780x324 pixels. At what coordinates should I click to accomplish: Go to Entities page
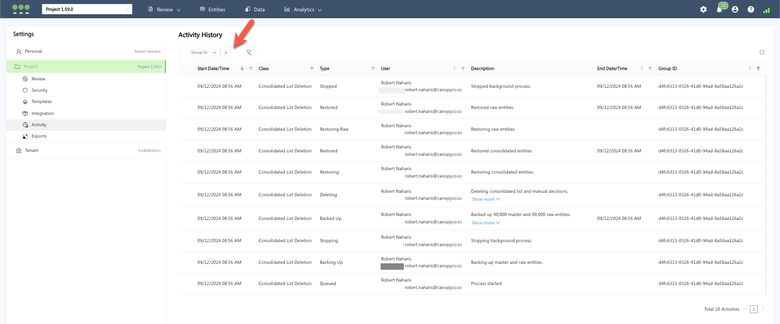[x=212, y=9]
